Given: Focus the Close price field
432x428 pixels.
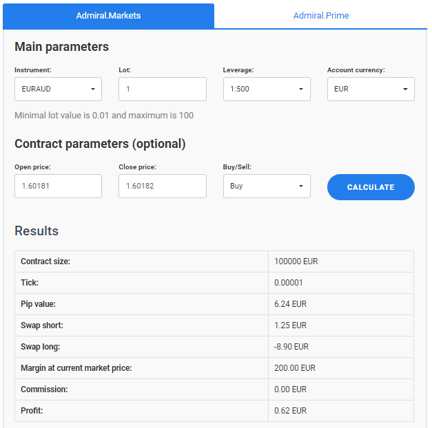Looking at the screenshot, I should click(163, 186).
